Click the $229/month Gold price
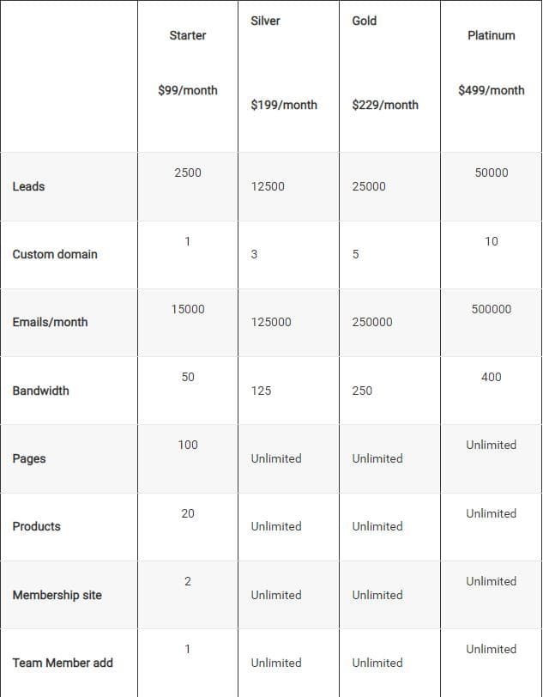The height and width of the screenshot is (697, 543). pos(385,105)
